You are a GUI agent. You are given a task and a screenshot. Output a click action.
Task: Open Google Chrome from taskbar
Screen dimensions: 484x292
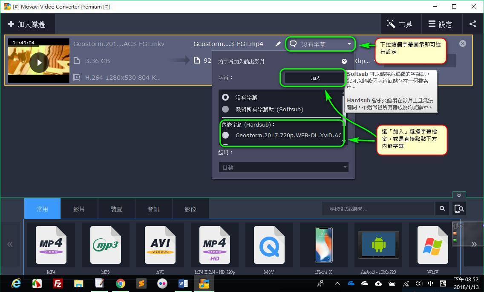(121, 283)
